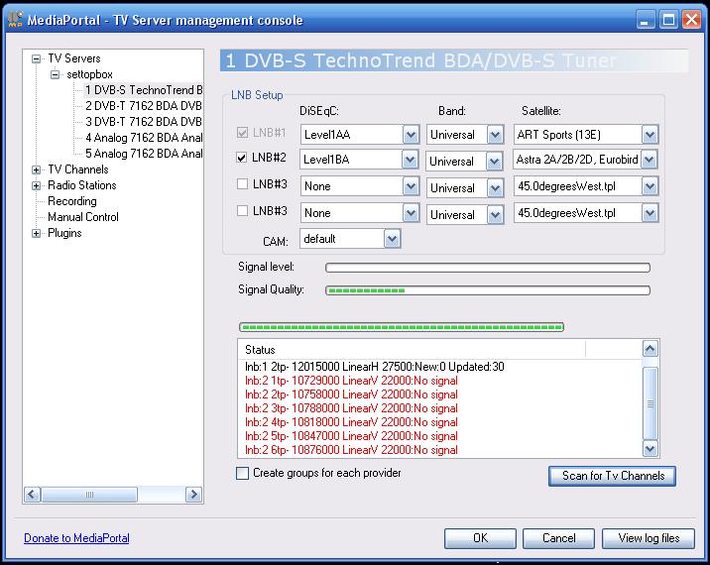Image resolution: width=710 pixels, height=565 pixels.
Task: Select the 4 Analog 7162 BDA card
Action: [x=144, y=138]
